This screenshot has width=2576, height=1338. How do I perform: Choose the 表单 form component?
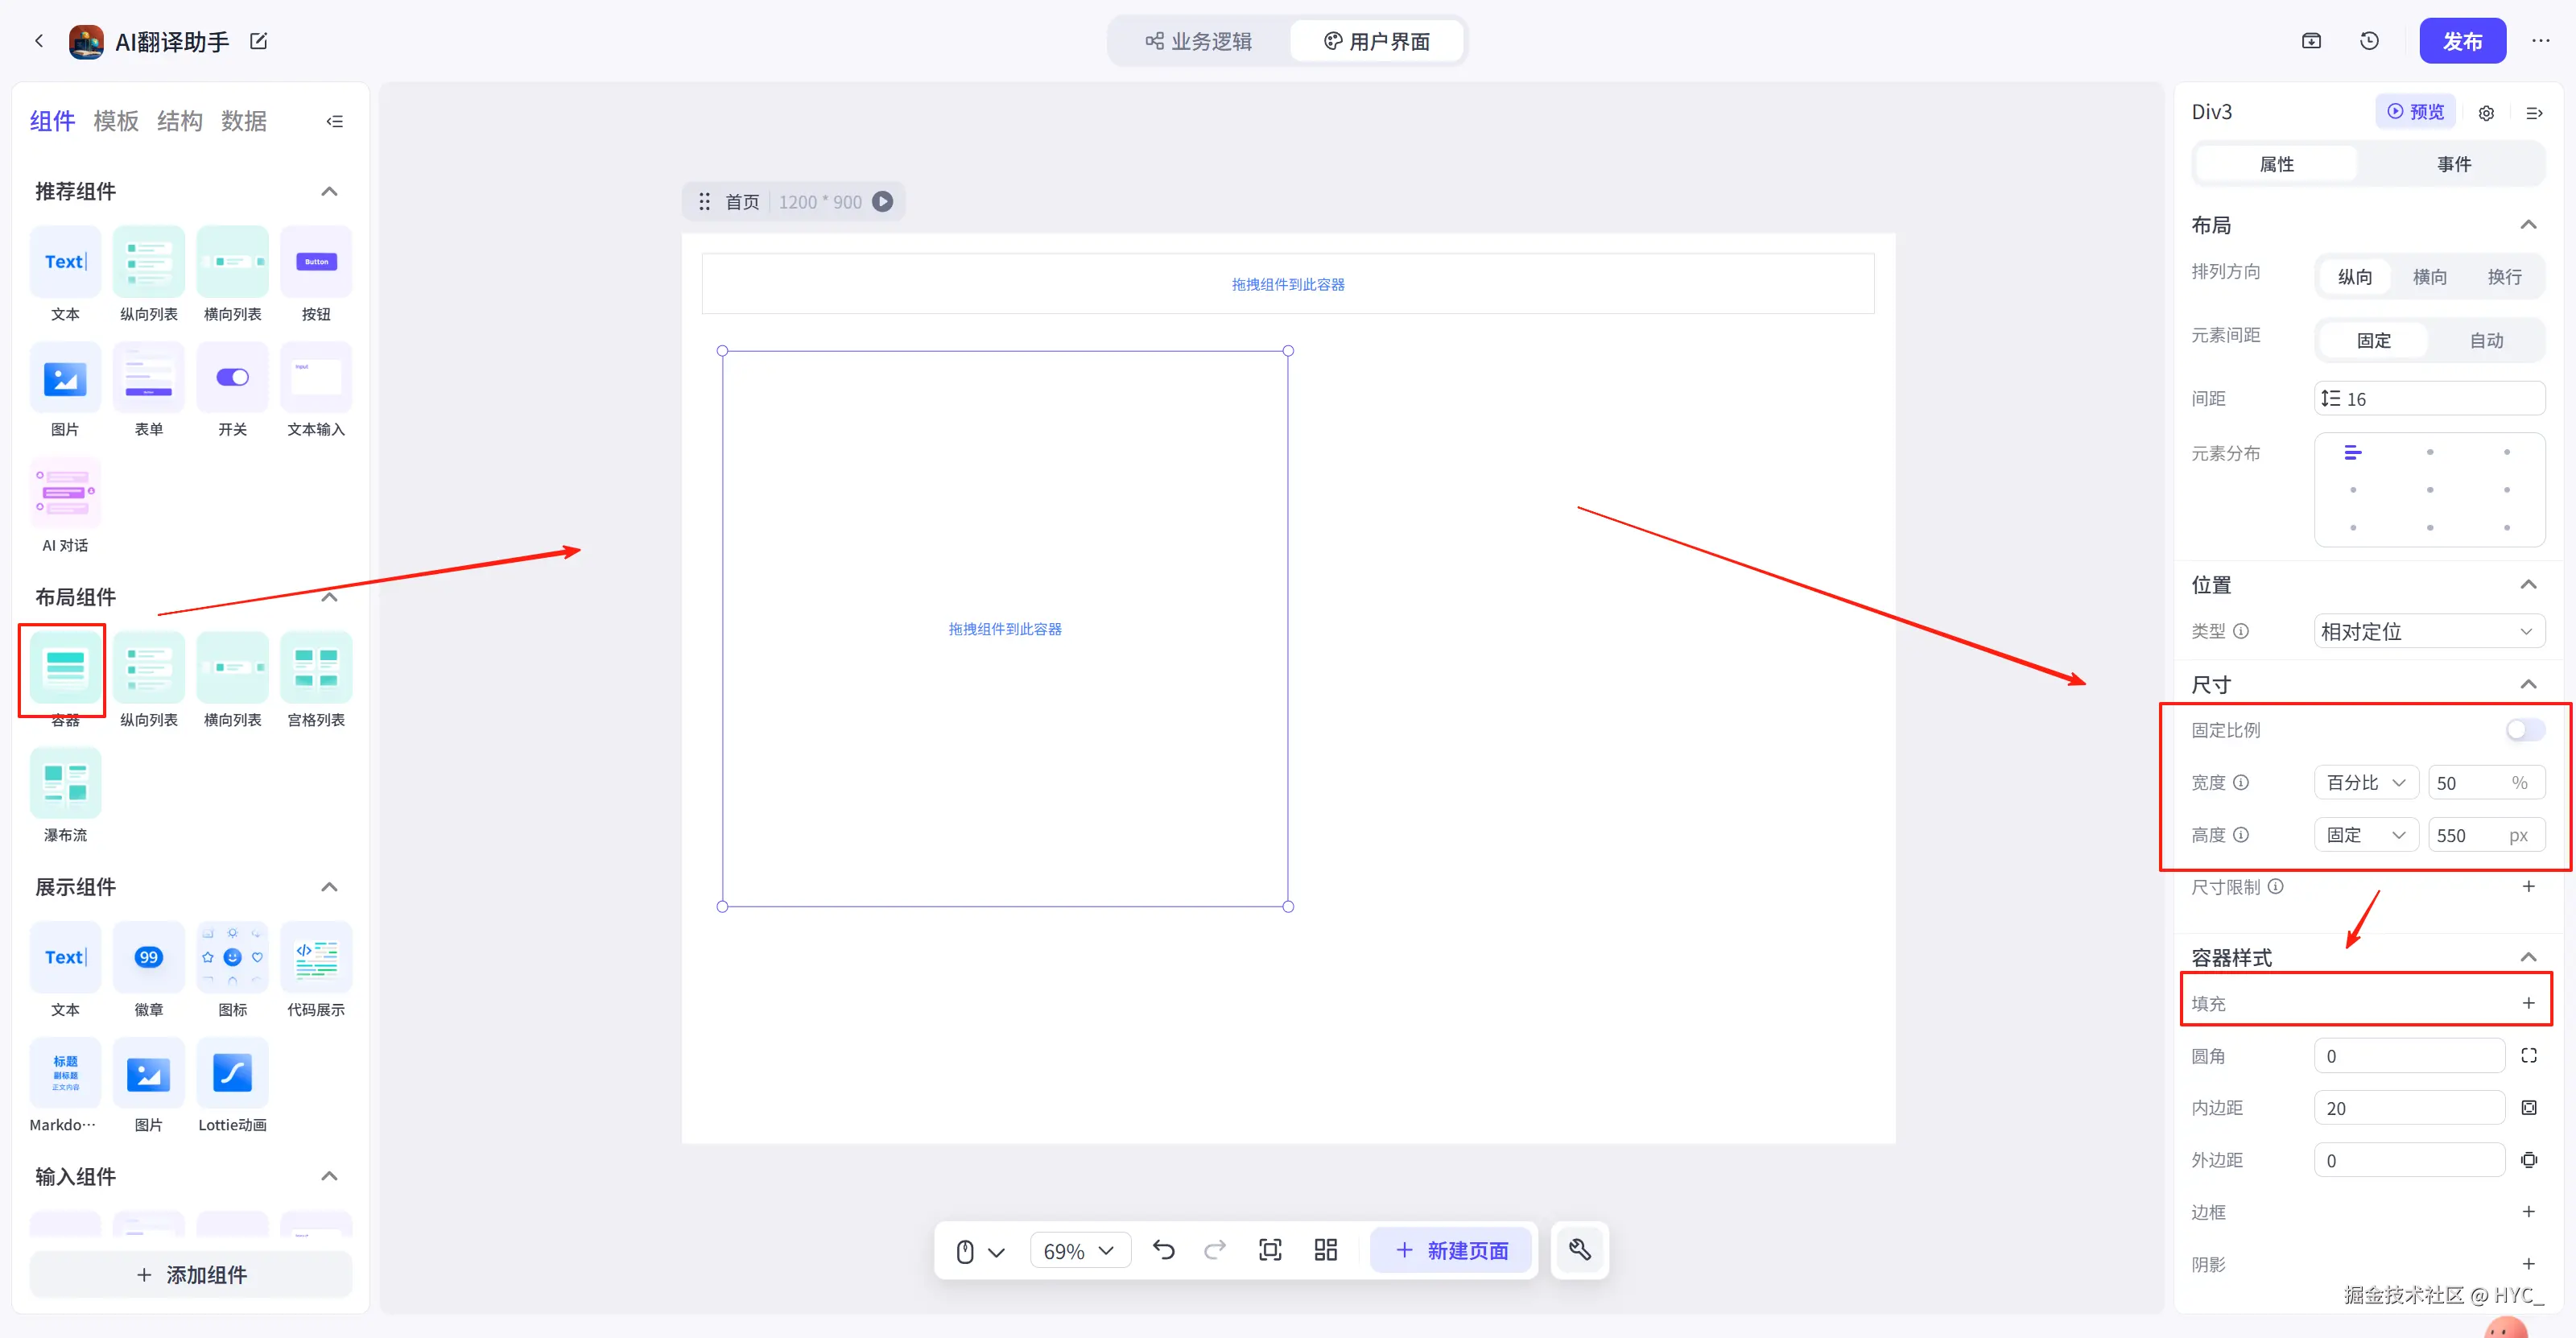pos(149,389)
